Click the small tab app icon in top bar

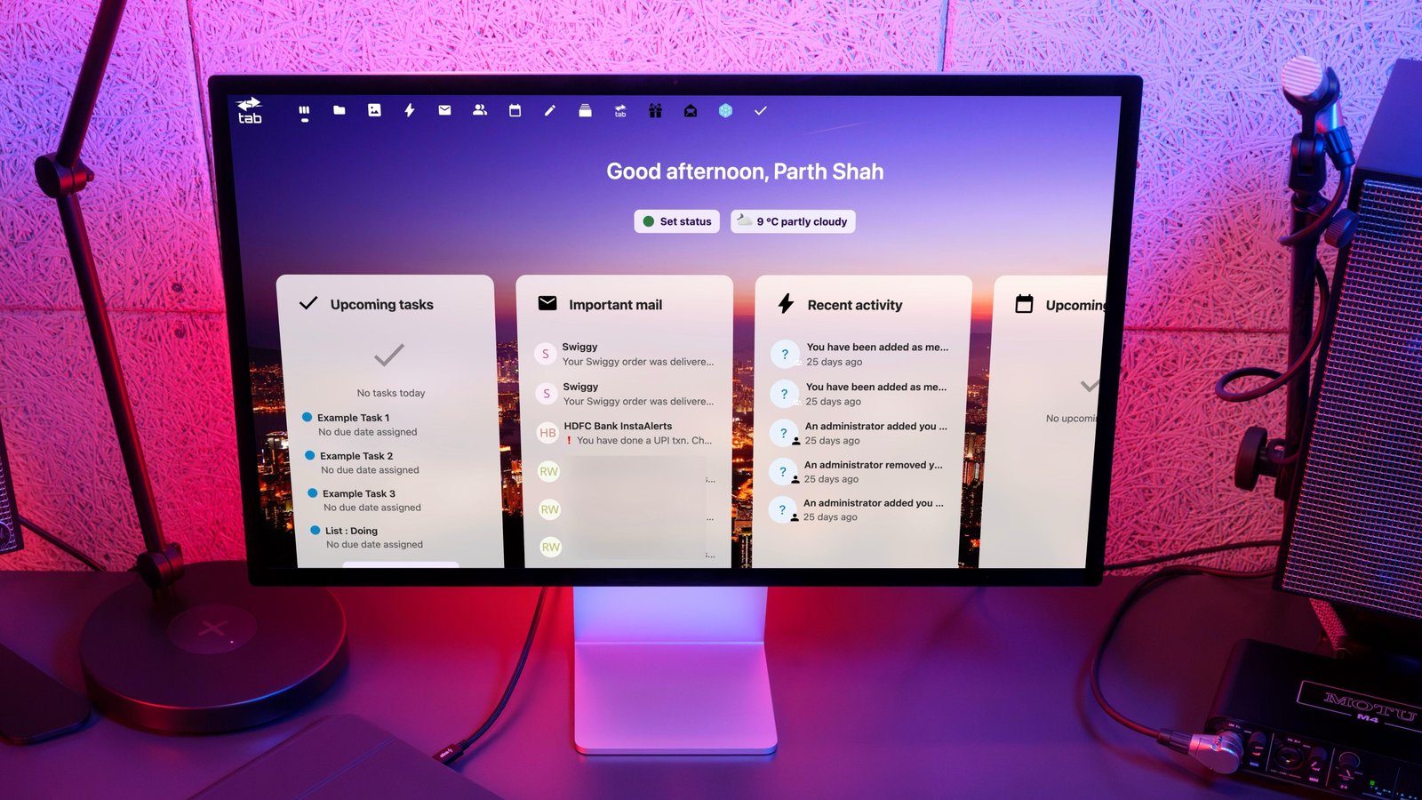[x=620, y=110]
